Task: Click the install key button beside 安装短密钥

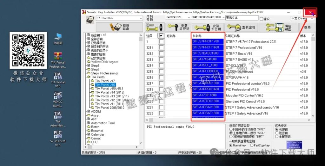Action: point(155,27)
